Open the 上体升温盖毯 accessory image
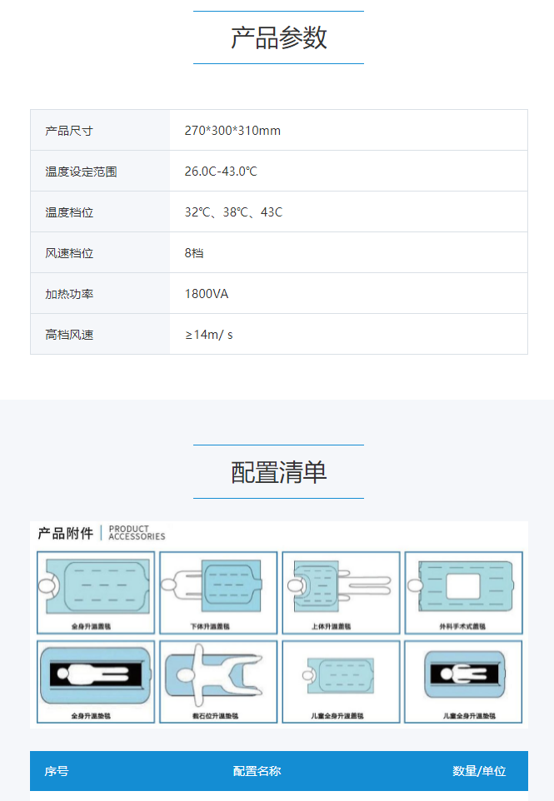554x801 pixels. click(x=341, y=592)
